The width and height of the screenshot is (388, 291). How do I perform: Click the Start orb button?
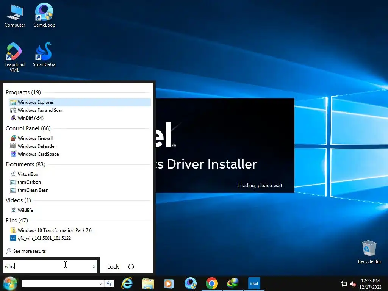pos(10,283)
